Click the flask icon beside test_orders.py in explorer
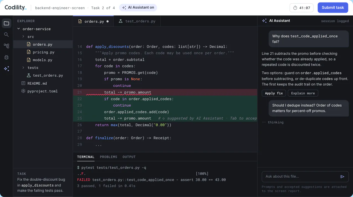Image resolution: width=353 pixels, height=197 pixels. (29, 75)
